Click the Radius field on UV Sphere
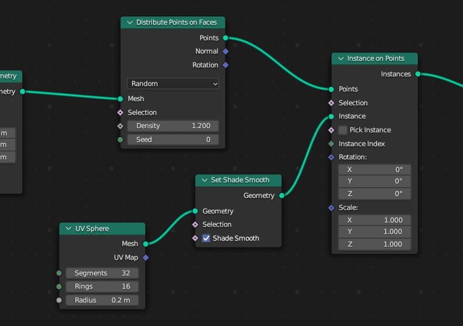This screenshot has width=463, height=326. tap(102, 300)
